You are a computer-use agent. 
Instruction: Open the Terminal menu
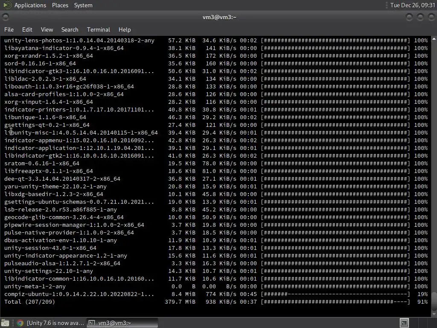click(x=99, y=29)
